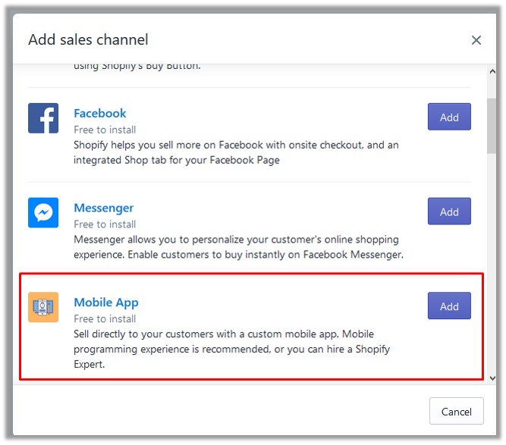
Task: Click 'Free to install' under Facebook
Action: [x=105, y=130]
